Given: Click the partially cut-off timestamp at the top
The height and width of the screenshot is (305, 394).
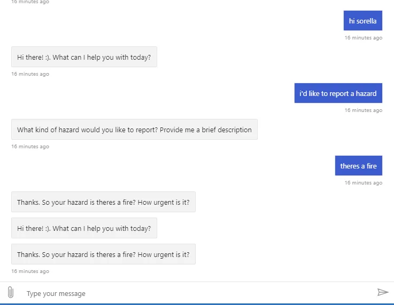Looking at the screenshot, I should 30,2.
